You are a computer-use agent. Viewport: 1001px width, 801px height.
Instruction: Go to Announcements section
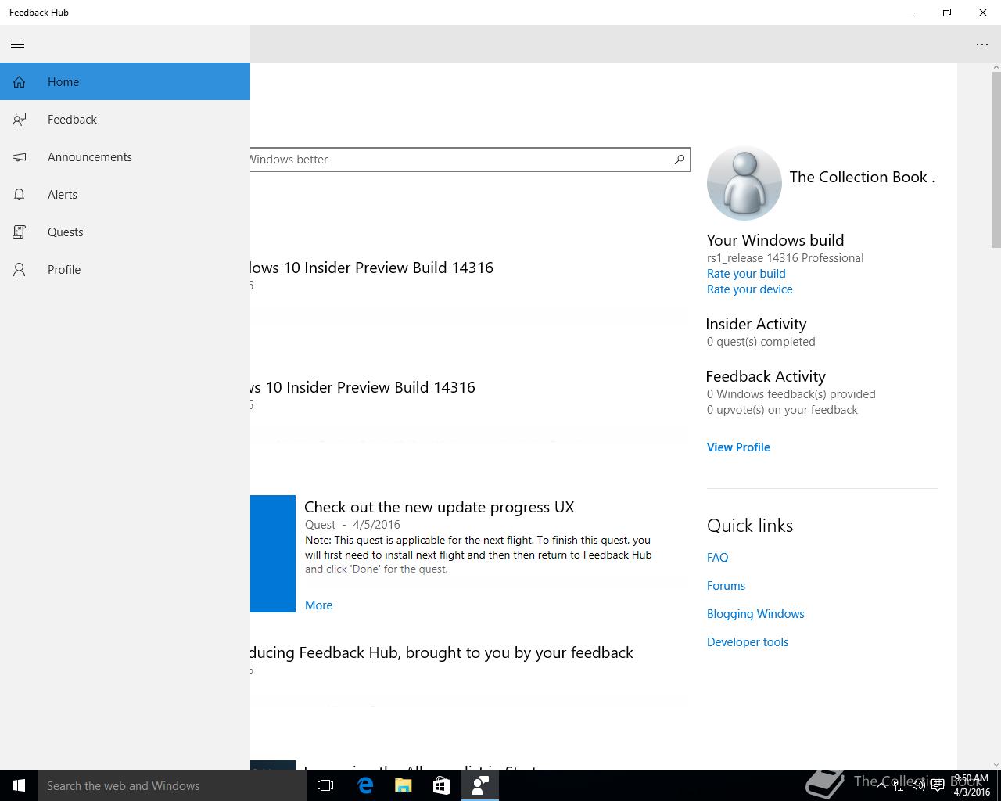[125, 156]
